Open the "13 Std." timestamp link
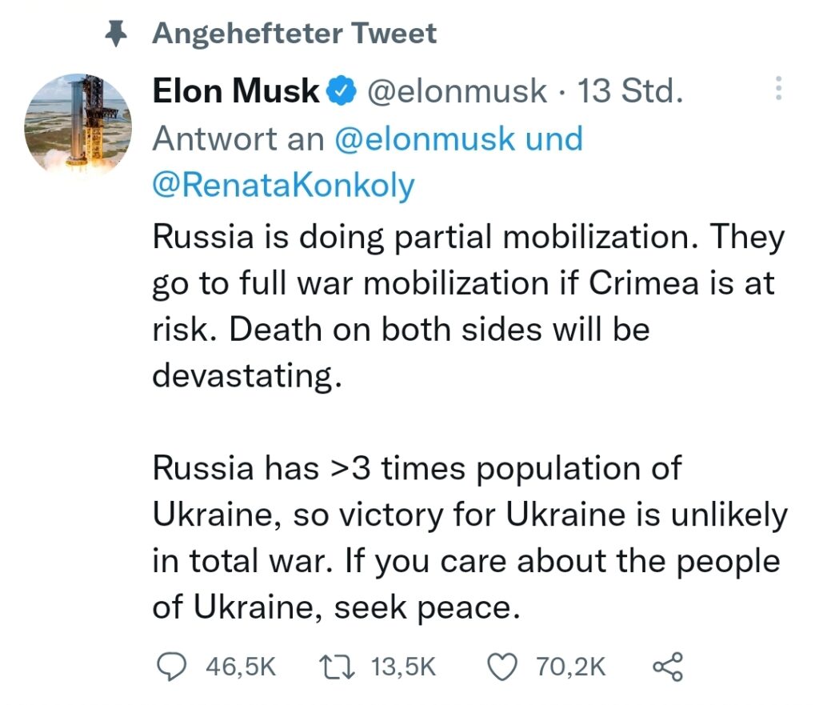This screenshot has height=705, width=819. click(630, 92)
